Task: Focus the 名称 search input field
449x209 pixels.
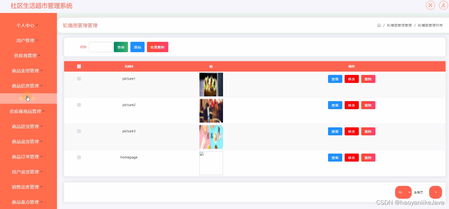Action: pyautogui.click(x=101, y=47)
